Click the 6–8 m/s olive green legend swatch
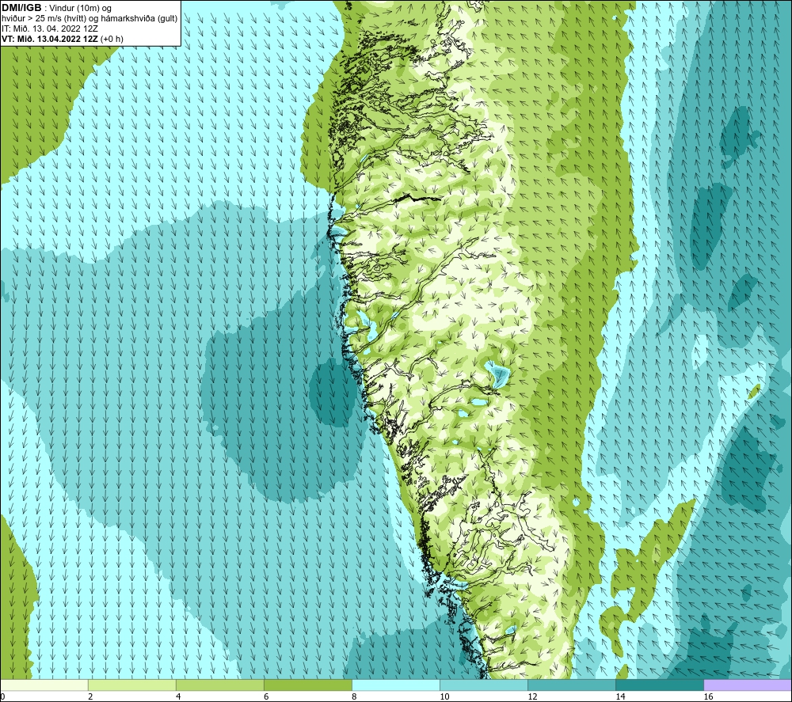The image size is (792, 702). pos(307,685)
